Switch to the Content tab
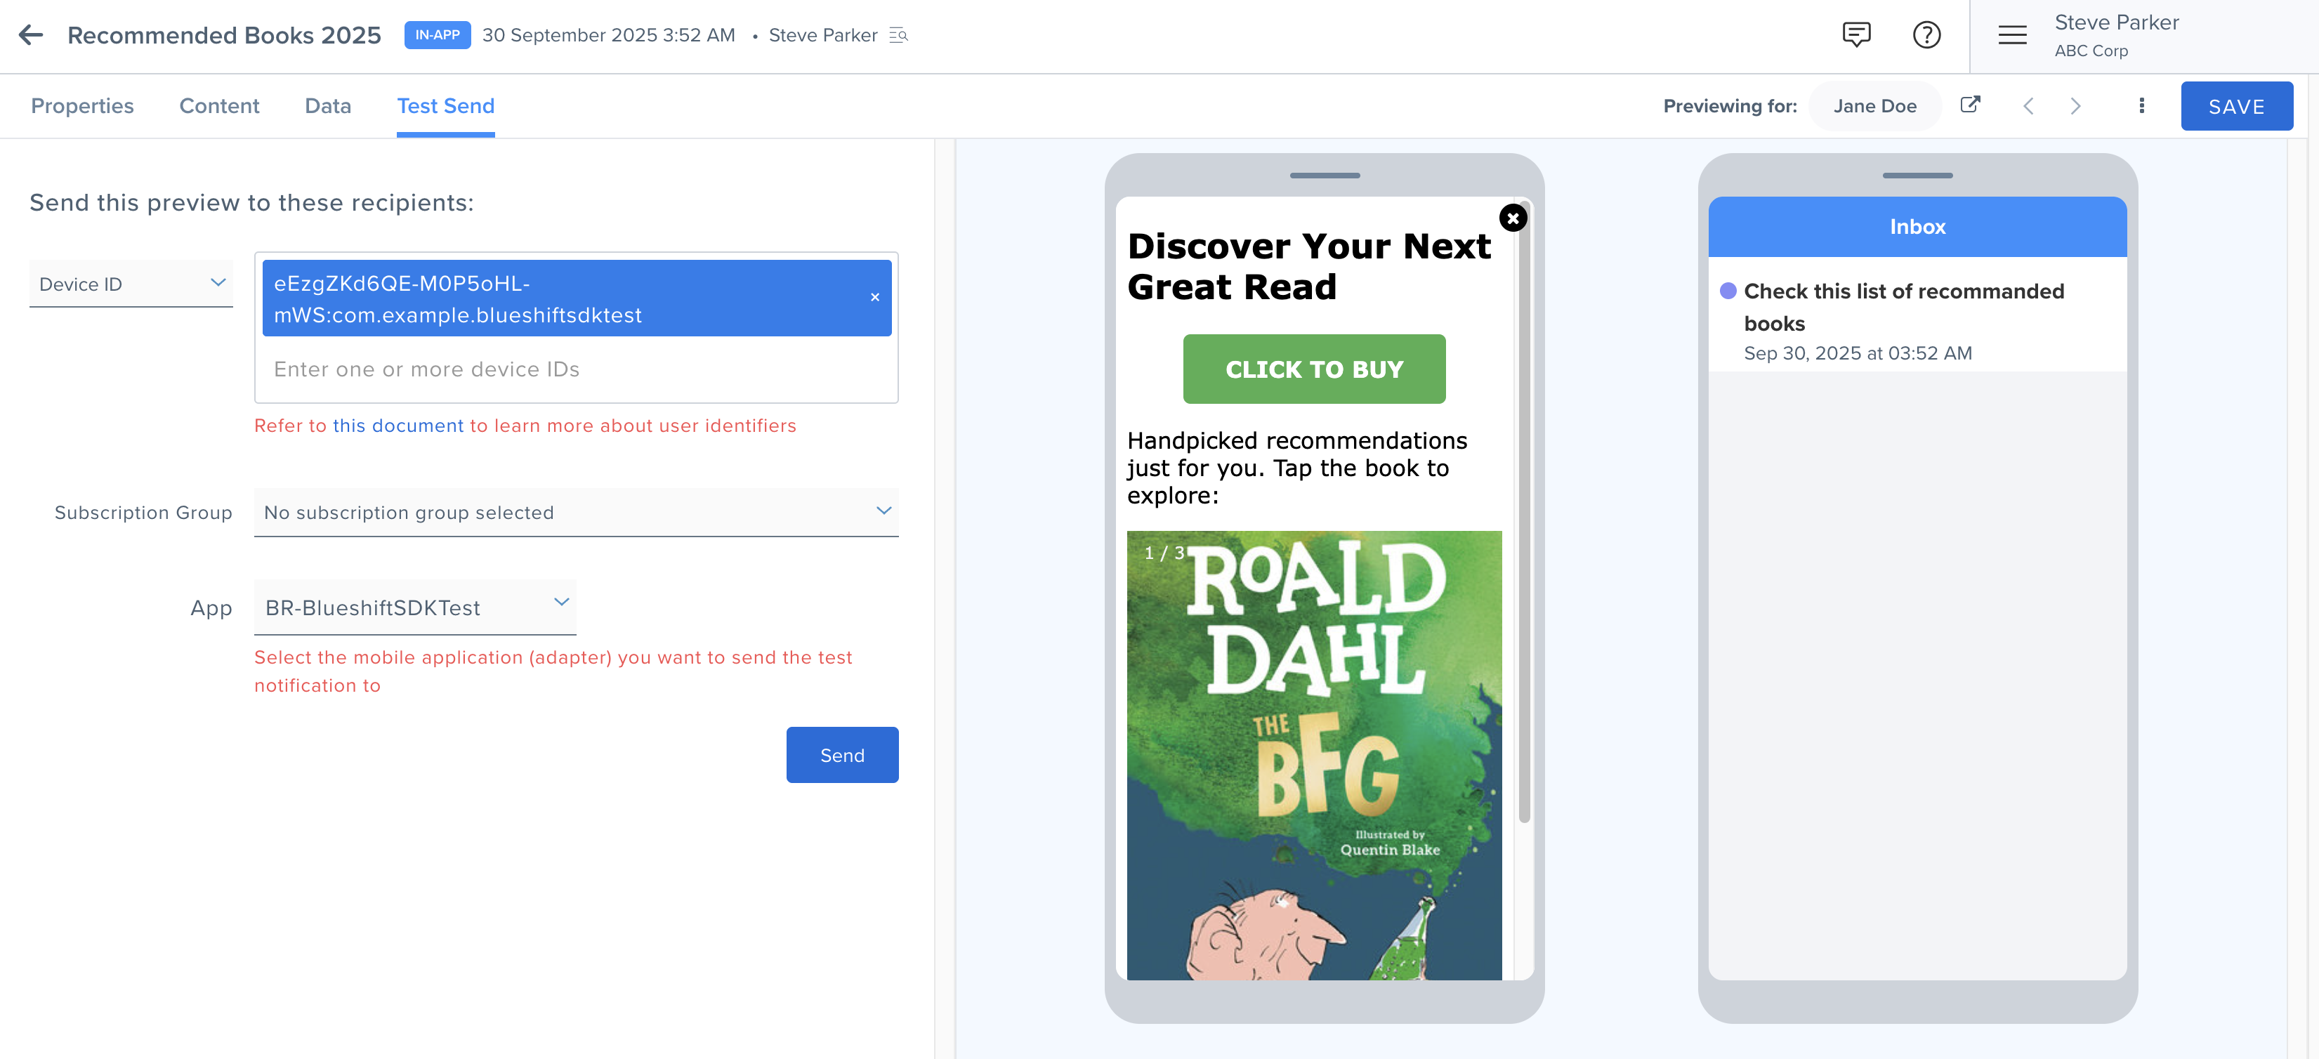The height and width of the screenshot is (1059, 2319). pos(218,106)
